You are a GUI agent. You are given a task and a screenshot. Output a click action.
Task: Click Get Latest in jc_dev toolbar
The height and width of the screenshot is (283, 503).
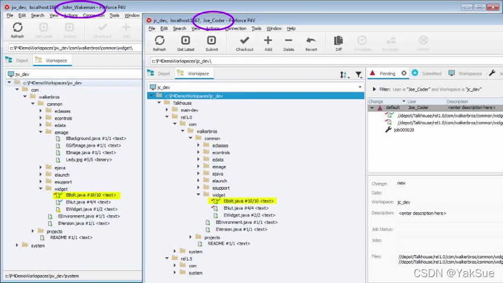click(x=186, y=44)
